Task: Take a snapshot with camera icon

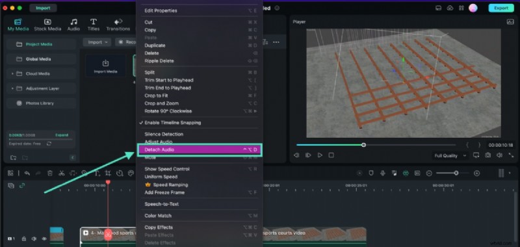Action: point(488,155)
